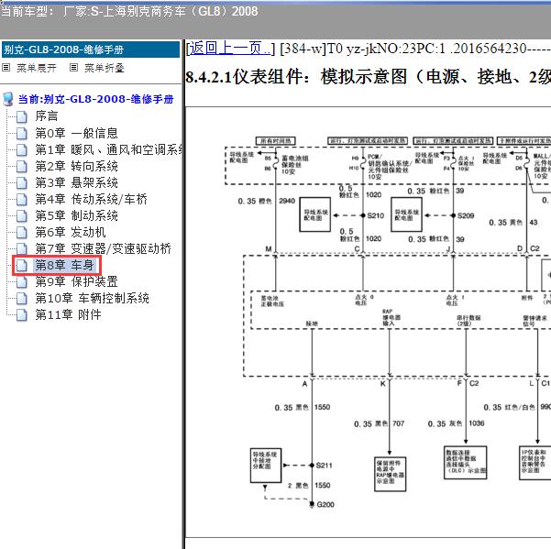
Task: Click the page icon beside 第0章 一般信息
Action: click(22, 134)
